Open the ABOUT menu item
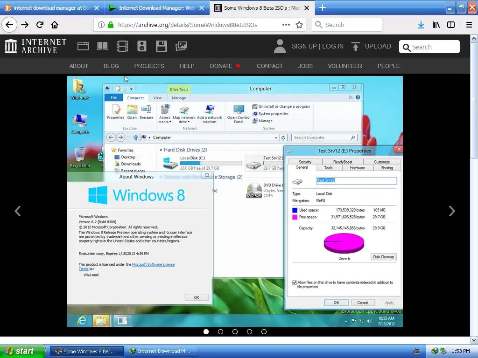The height and width of the screenshot is (358, 478). pyautogui.click(x=78, y=66)
